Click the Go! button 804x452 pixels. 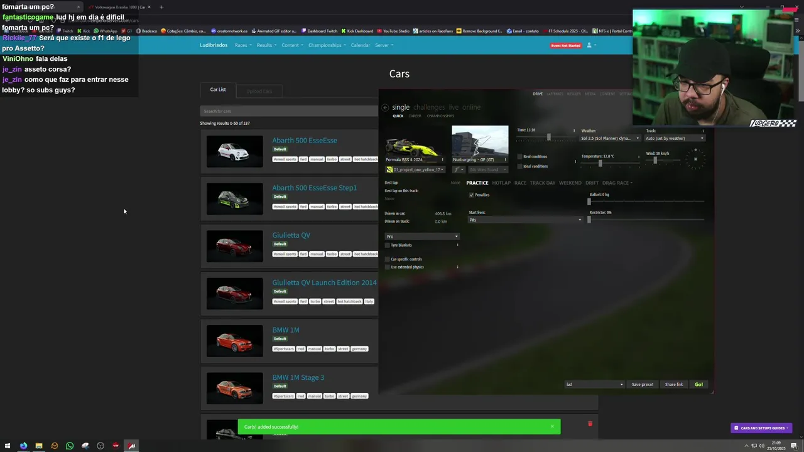coord(698,384)
